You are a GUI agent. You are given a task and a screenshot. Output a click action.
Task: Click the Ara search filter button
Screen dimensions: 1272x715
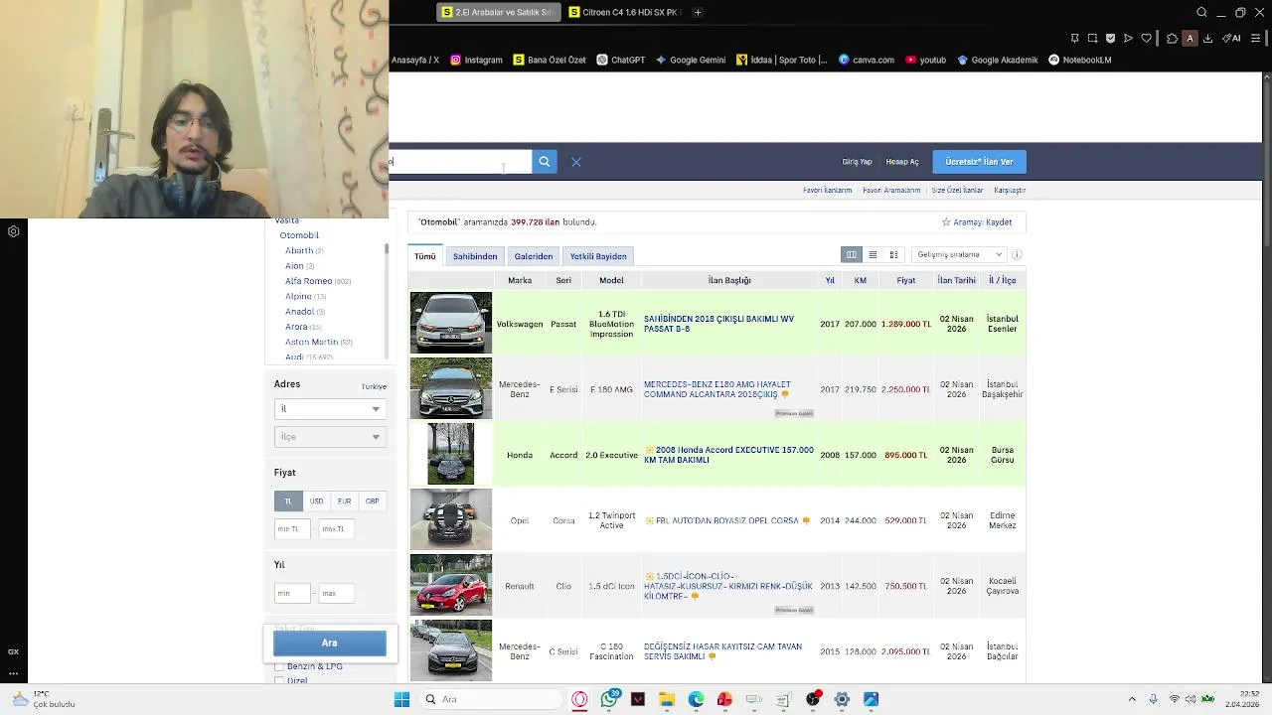330,643
